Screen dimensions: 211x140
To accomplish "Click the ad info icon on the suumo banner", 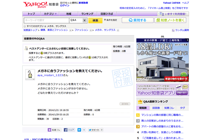I will 187,40.
